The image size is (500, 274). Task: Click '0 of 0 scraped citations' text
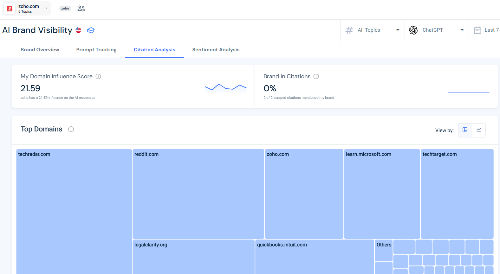[299, 98]
